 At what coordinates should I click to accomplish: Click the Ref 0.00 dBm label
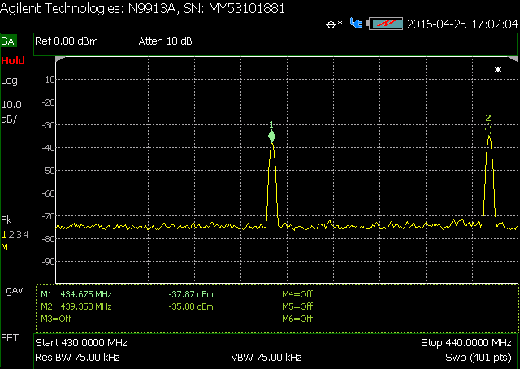[x=66, y=40]
